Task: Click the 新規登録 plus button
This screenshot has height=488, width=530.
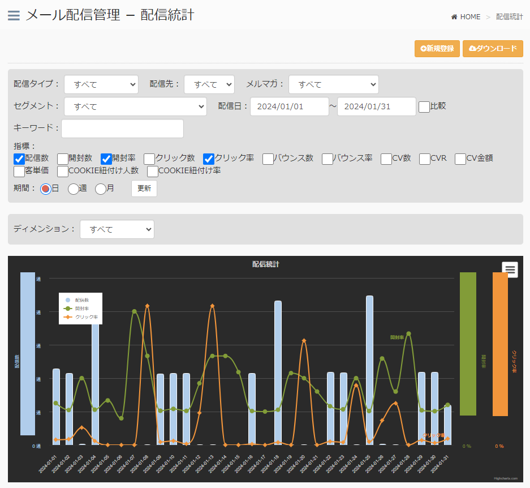Action: point(437,49)
